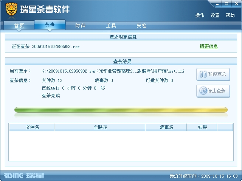Viewport: 242px width, 181px height.
Task: Click the 停止查杀 stop button
Action: click(213, 91)
